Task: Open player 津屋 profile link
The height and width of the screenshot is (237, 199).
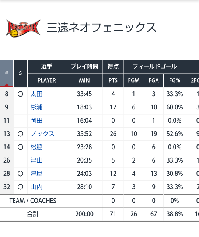Action: [36, 174]
